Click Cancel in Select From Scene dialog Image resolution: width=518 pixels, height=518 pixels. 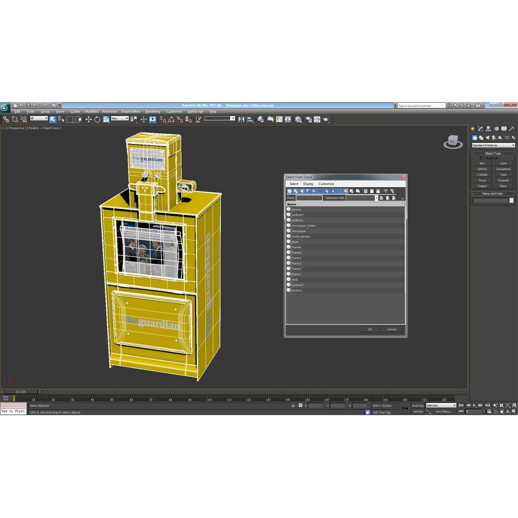[391, 330]
